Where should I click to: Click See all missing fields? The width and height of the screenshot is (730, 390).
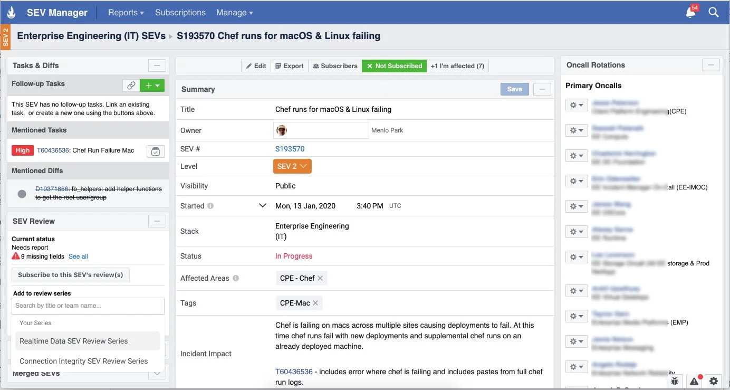[78, 256]
